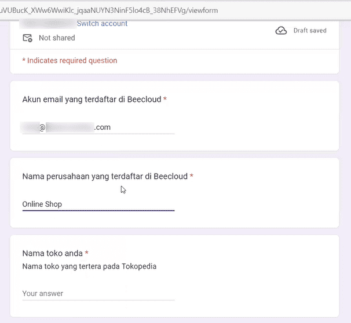Click the Nama toko anda question title
Image resolution: width=351 pixels, height=323 pixels.
tap(52, 253)
